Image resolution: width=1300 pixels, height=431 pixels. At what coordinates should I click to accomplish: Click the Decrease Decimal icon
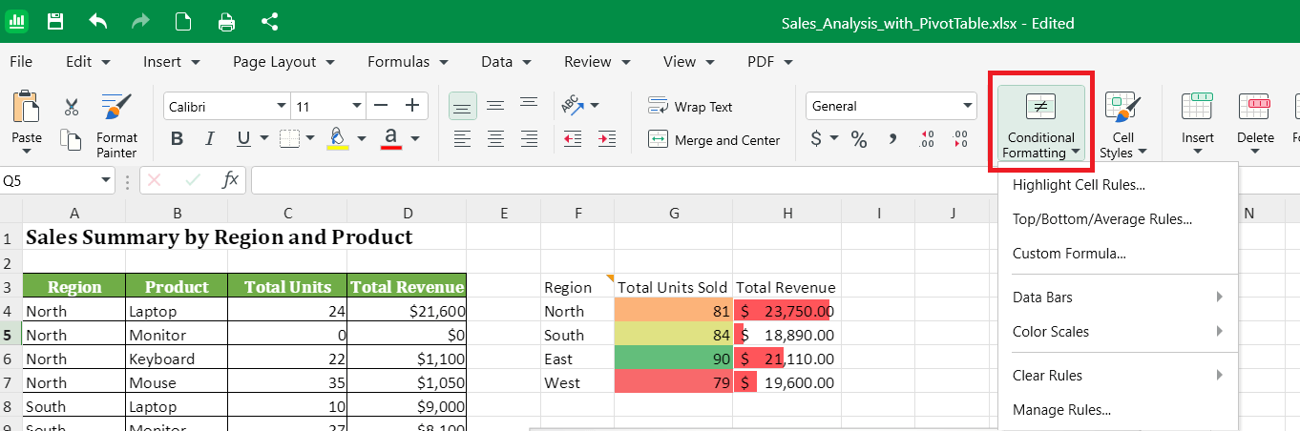click(x=960, y=140)
